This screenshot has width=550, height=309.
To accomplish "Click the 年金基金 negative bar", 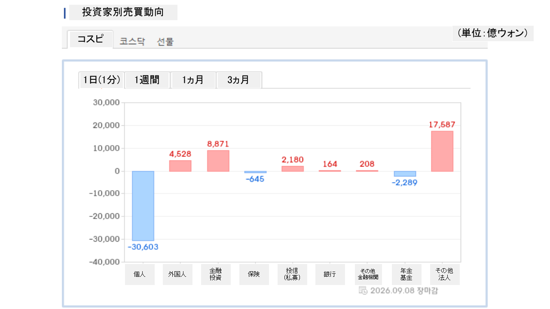I will pyautogui.click(x=405, y=174).
